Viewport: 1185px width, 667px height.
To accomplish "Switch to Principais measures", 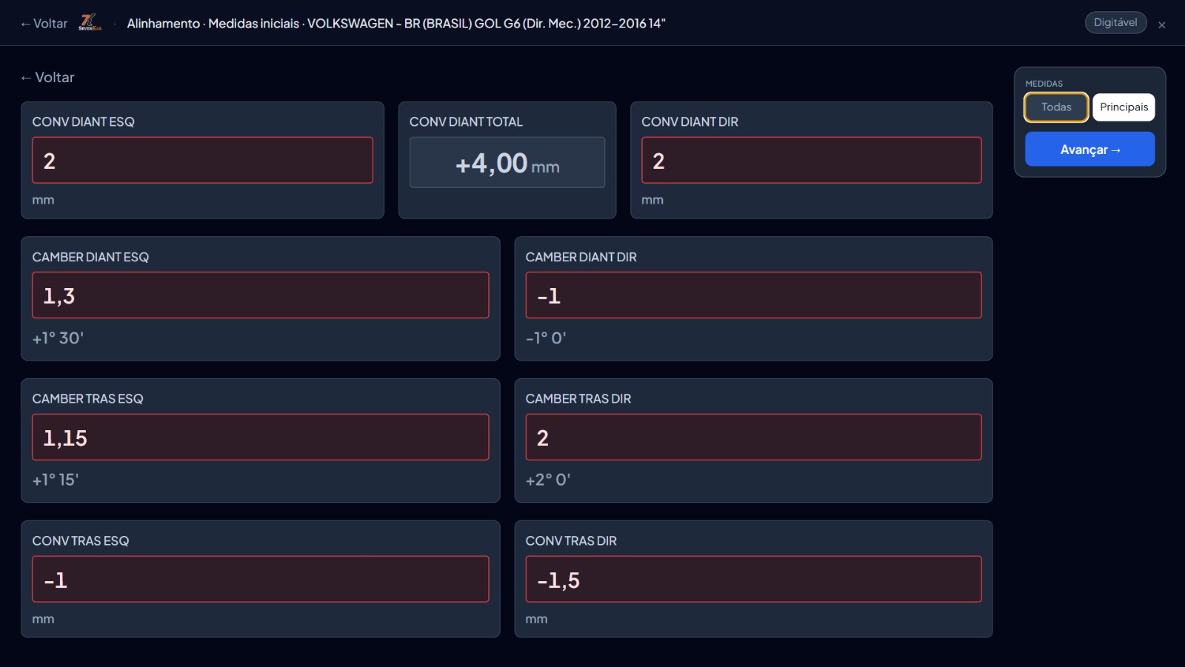I will [1123, 107].
